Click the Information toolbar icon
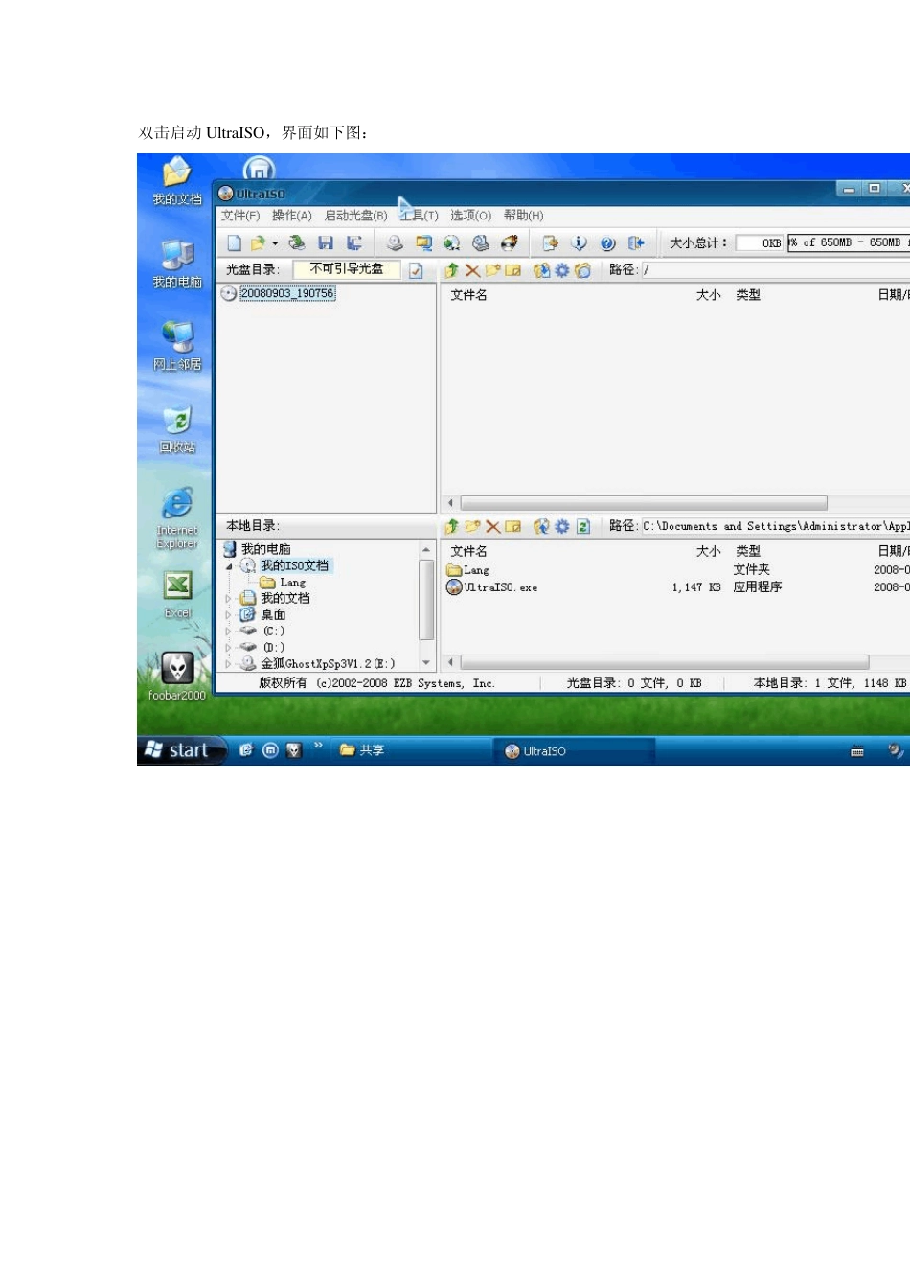910x1288 pixels. coord(579,243)
